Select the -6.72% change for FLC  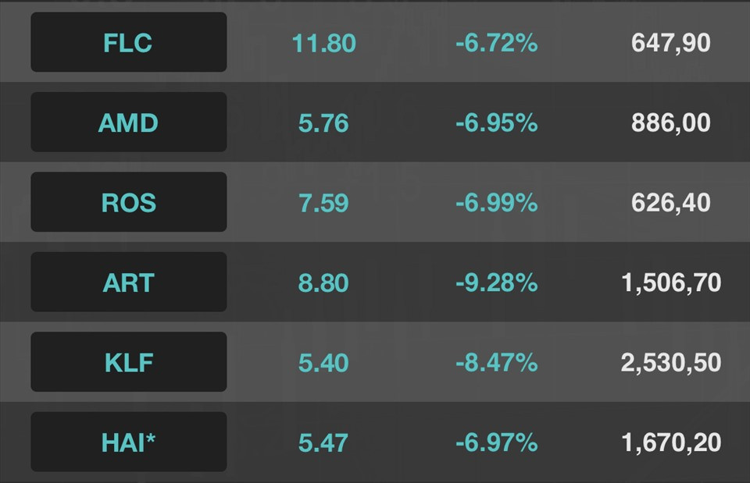497,43
